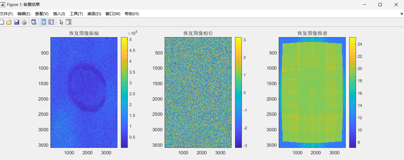This screenshot has height=160, width=404.
Task: Open the 编辑(E) menu
Action: (x=24, y=14)
